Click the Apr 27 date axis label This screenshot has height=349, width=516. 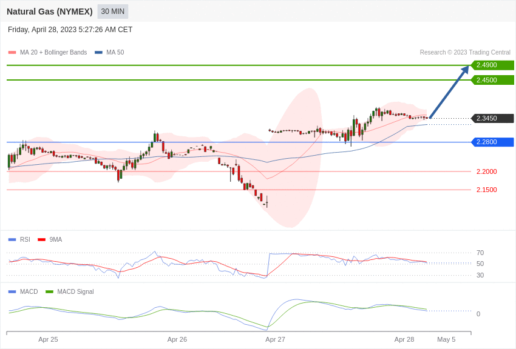coord(275,339)
